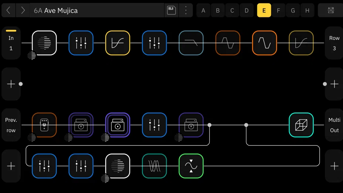Select the blue EQ block just before the low-pass filter block
Viewport: 343px width, 193px height.
[154, 43]
